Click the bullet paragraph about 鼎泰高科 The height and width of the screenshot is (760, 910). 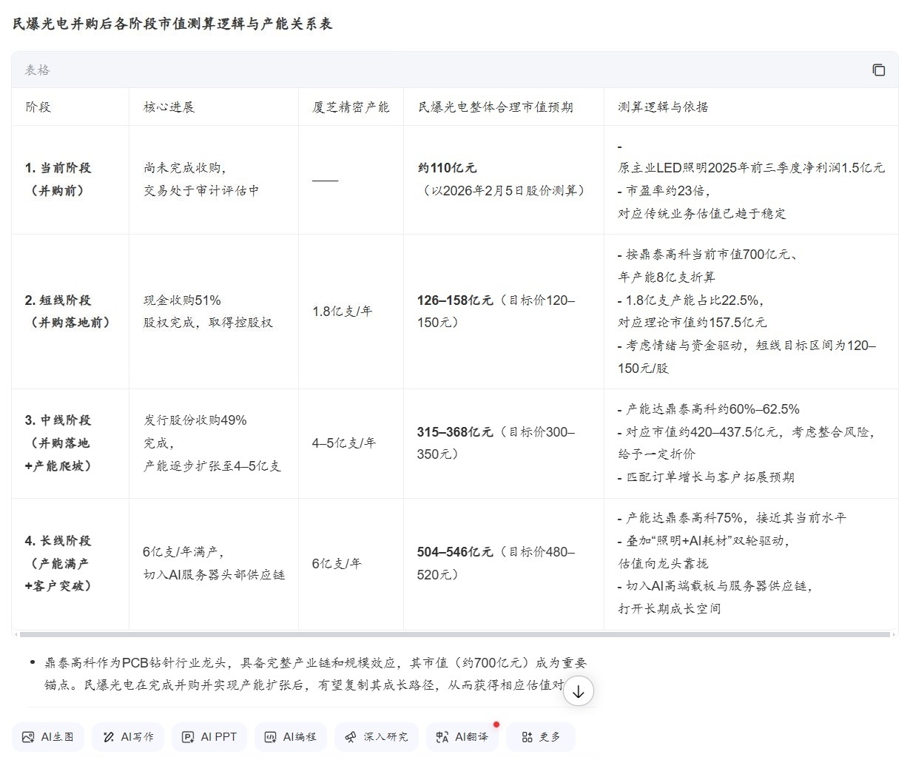tap(315, 674)
